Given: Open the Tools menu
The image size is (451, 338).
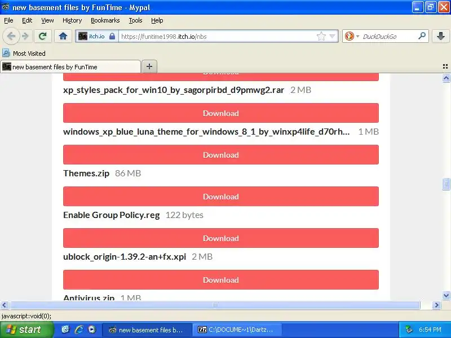Looking at the screenshot, I should (135, 20).
